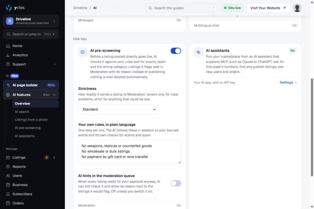Select Listings from a photo

(36, 120)
